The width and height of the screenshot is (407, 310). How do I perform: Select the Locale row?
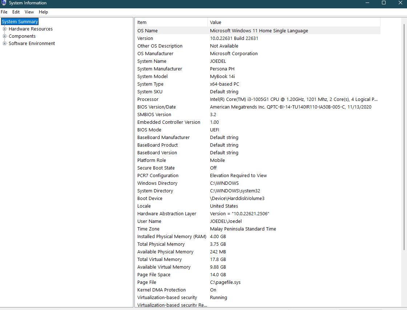[x=258, y=206]
